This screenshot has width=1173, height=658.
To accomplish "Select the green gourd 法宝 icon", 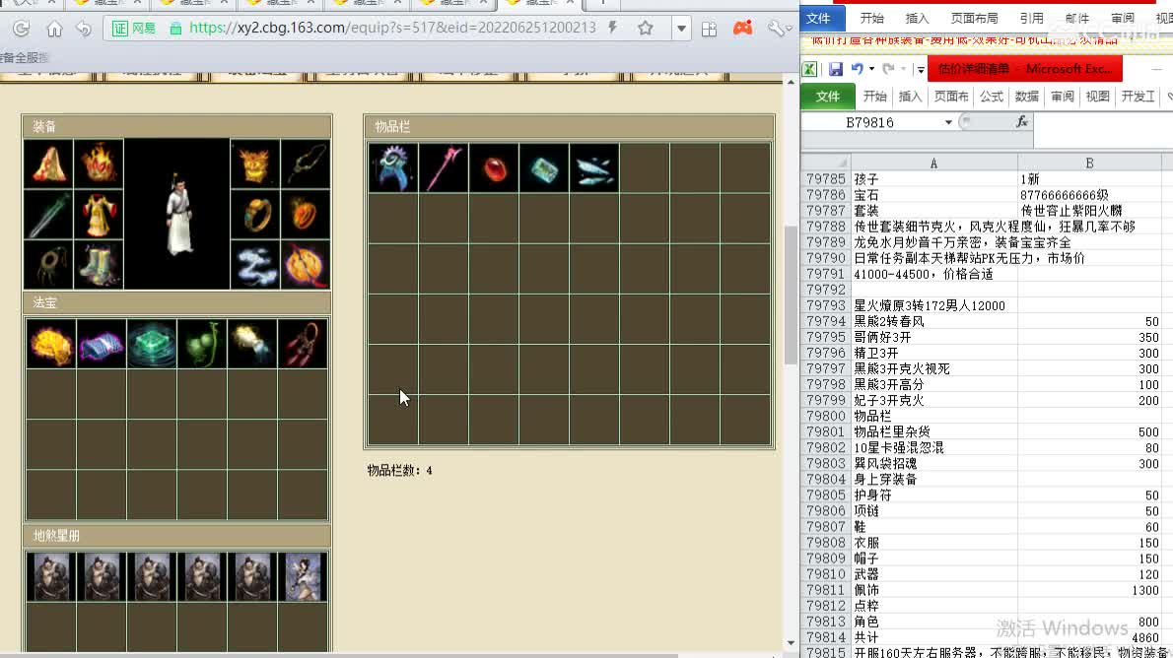I will [x=202, y=344].
